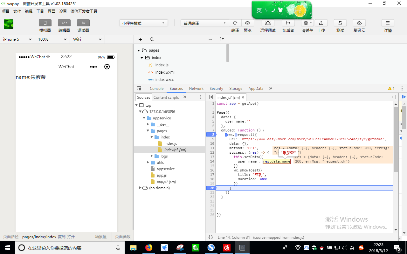
Task: Expand the utils folder
Action: [x=148, y=163]
